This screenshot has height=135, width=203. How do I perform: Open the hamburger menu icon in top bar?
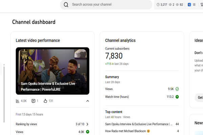coord(194,5)
